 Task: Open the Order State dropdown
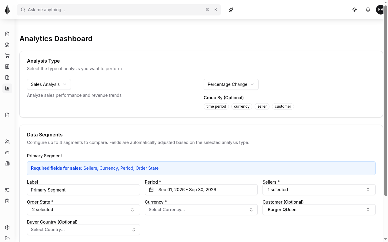coord(83,210)
